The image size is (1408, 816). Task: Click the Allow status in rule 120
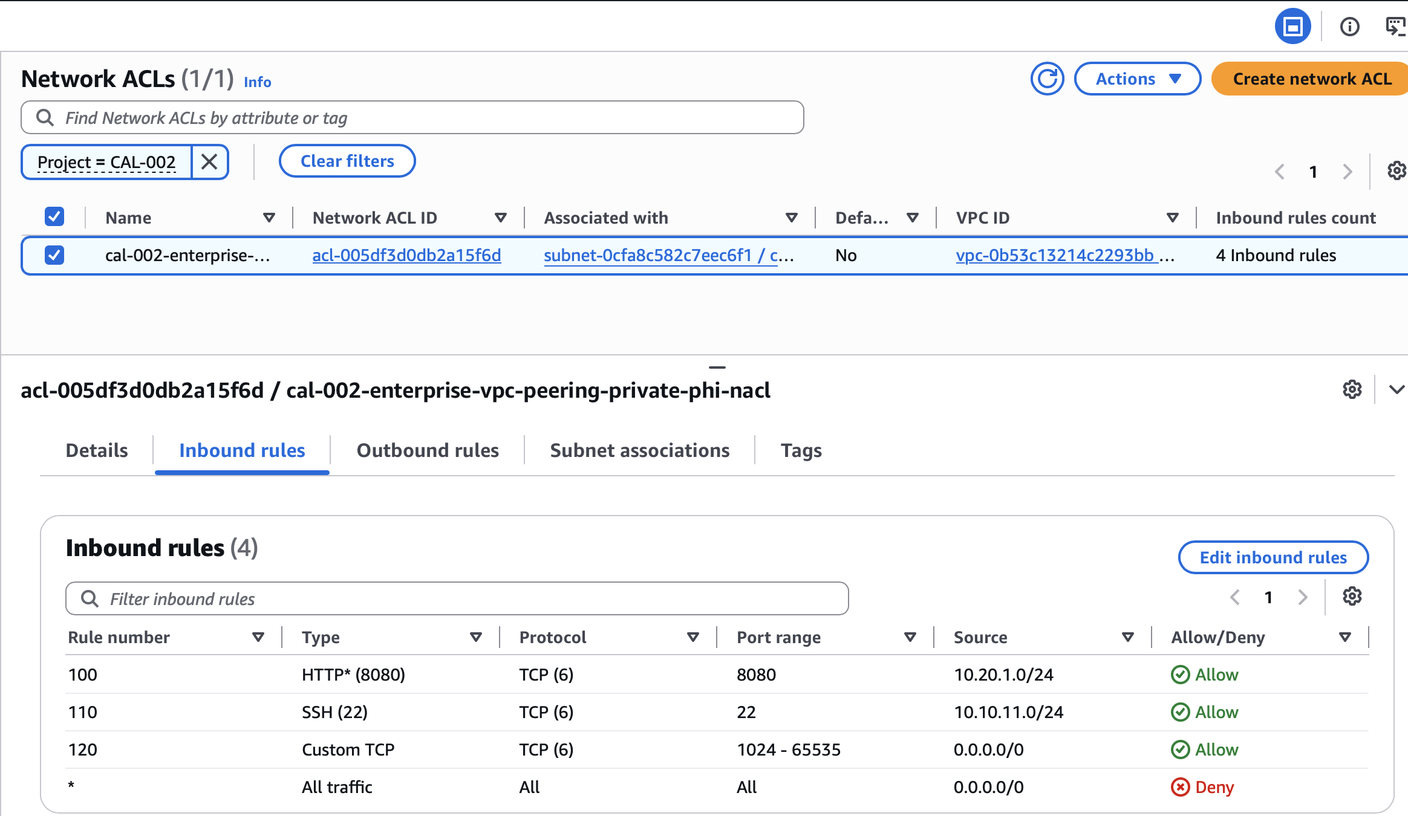pos(1205,750)
